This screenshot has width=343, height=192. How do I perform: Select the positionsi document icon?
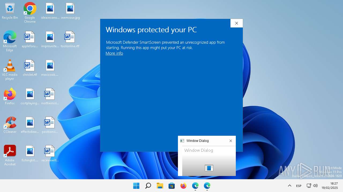click(x=50, y=125)
